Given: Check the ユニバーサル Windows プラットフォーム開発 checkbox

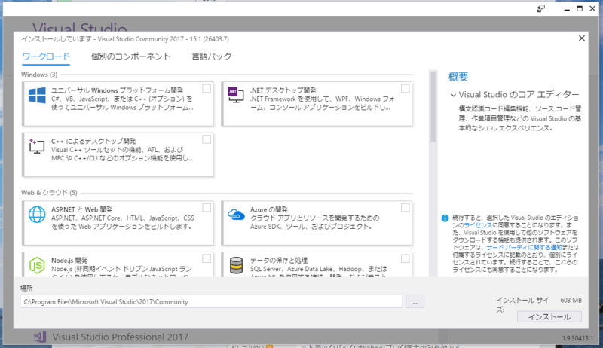Looking at the screenshot, I should (207, 89).
